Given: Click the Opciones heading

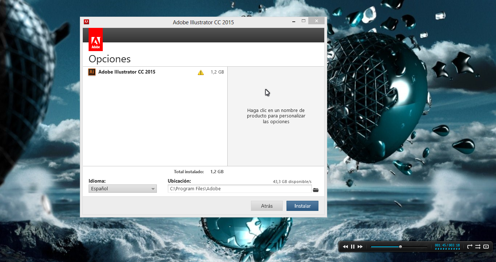Looking at the screenshot, I should click(x=109, y=59).
